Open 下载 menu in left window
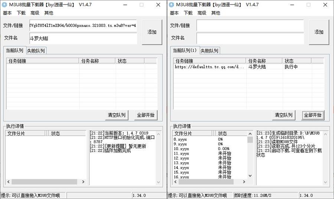 pos(21,13)
